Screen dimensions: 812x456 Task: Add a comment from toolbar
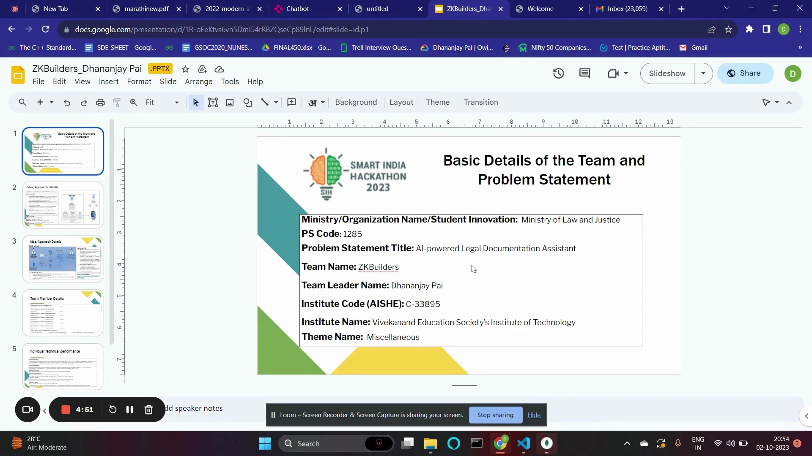[x=292, y=102]
